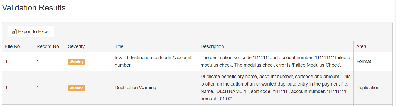Click the failed modulus check description

[275, 61]
